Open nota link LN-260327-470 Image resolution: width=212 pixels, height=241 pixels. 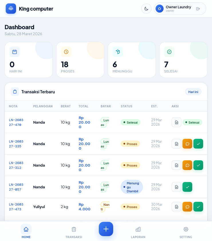(16, 122)
